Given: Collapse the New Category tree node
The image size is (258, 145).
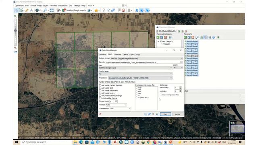Looking at the screenshot, I should pyautogui.click(x=158, y=41).
